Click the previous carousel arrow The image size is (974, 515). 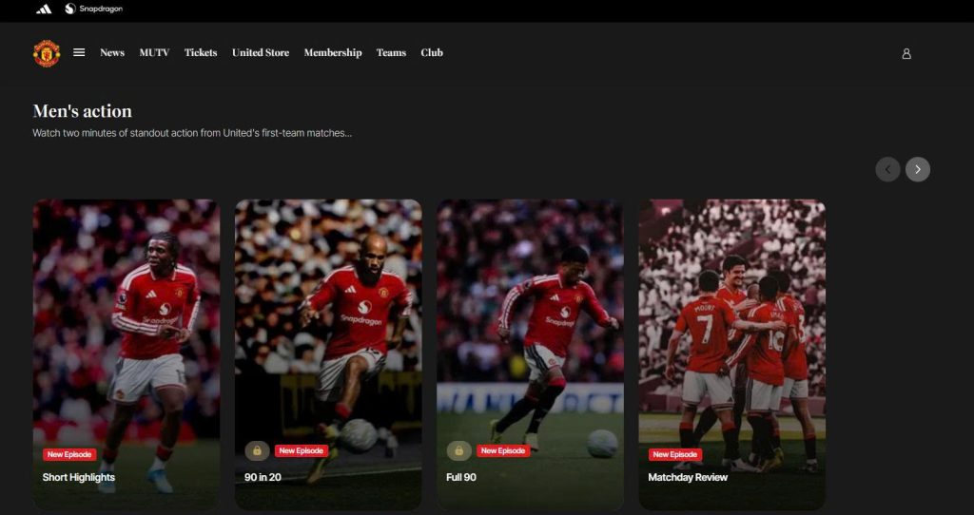click(x=887, y=169)
